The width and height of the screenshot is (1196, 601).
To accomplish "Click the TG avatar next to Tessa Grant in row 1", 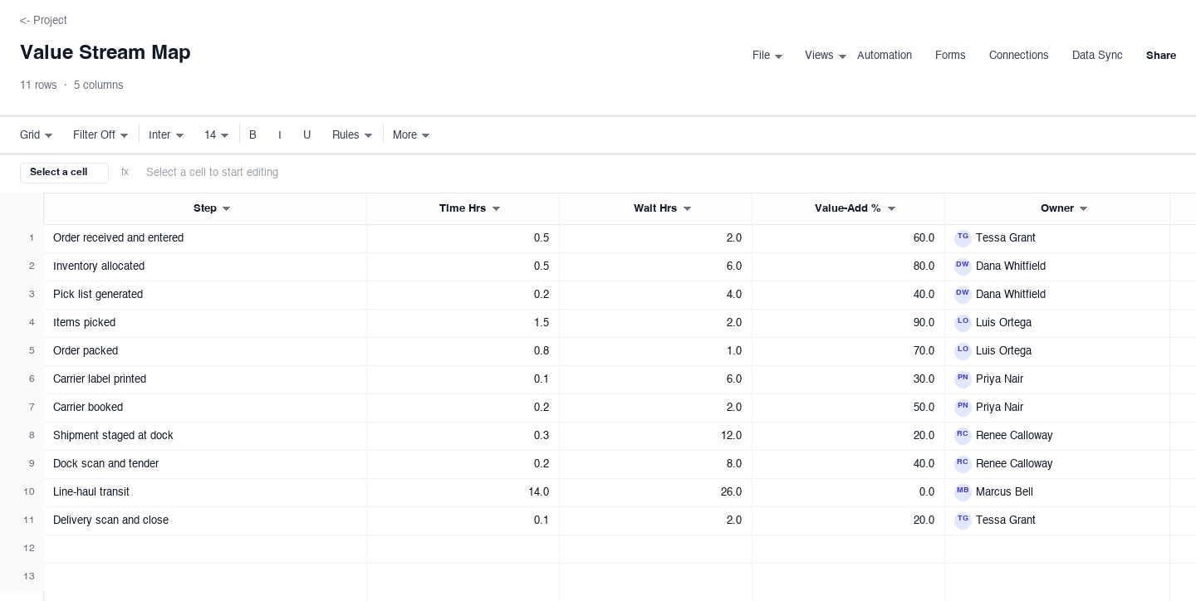I will 963,238.
